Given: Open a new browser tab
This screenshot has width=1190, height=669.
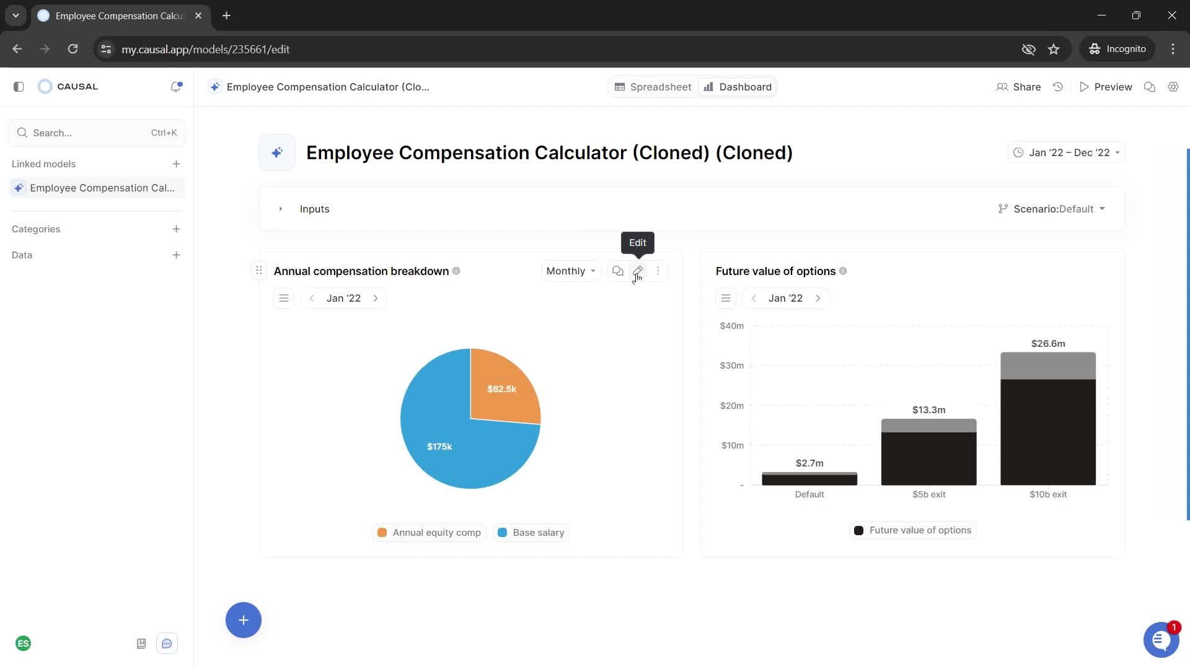Looking at the screenshot, I should pos(227,15).
